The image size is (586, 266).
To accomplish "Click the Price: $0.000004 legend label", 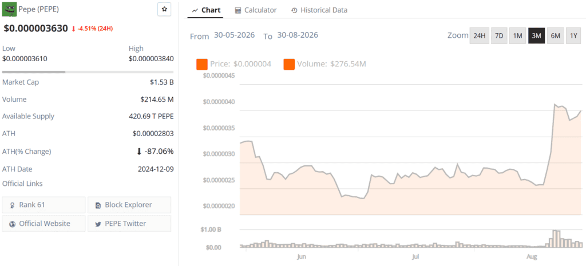I will 241,64.
